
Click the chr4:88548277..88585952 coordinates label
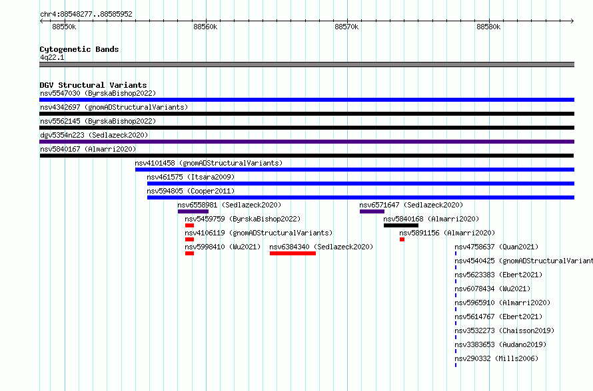86,14
